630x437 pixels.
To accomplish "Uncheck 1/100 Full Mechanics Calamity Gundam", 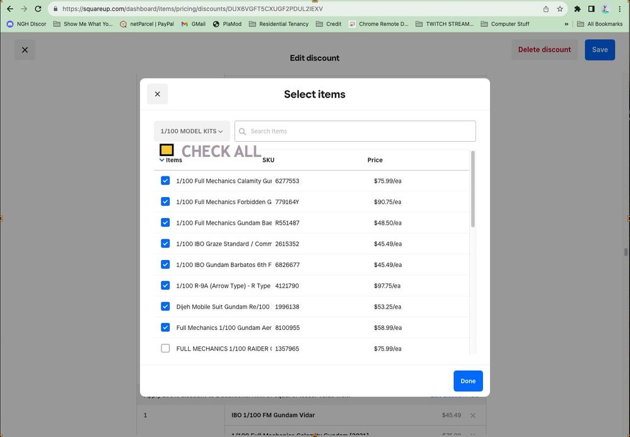I will click(x=165, y=181).
